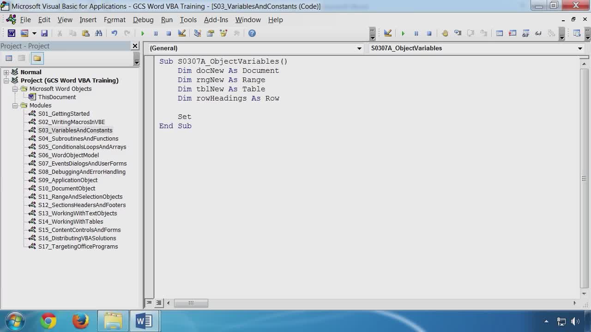Image resolution: width=591 pixels, height=332 pixels.
Task: Open Find with the binoculars icon
Action: pyautogui.click(x=98, y=33)
